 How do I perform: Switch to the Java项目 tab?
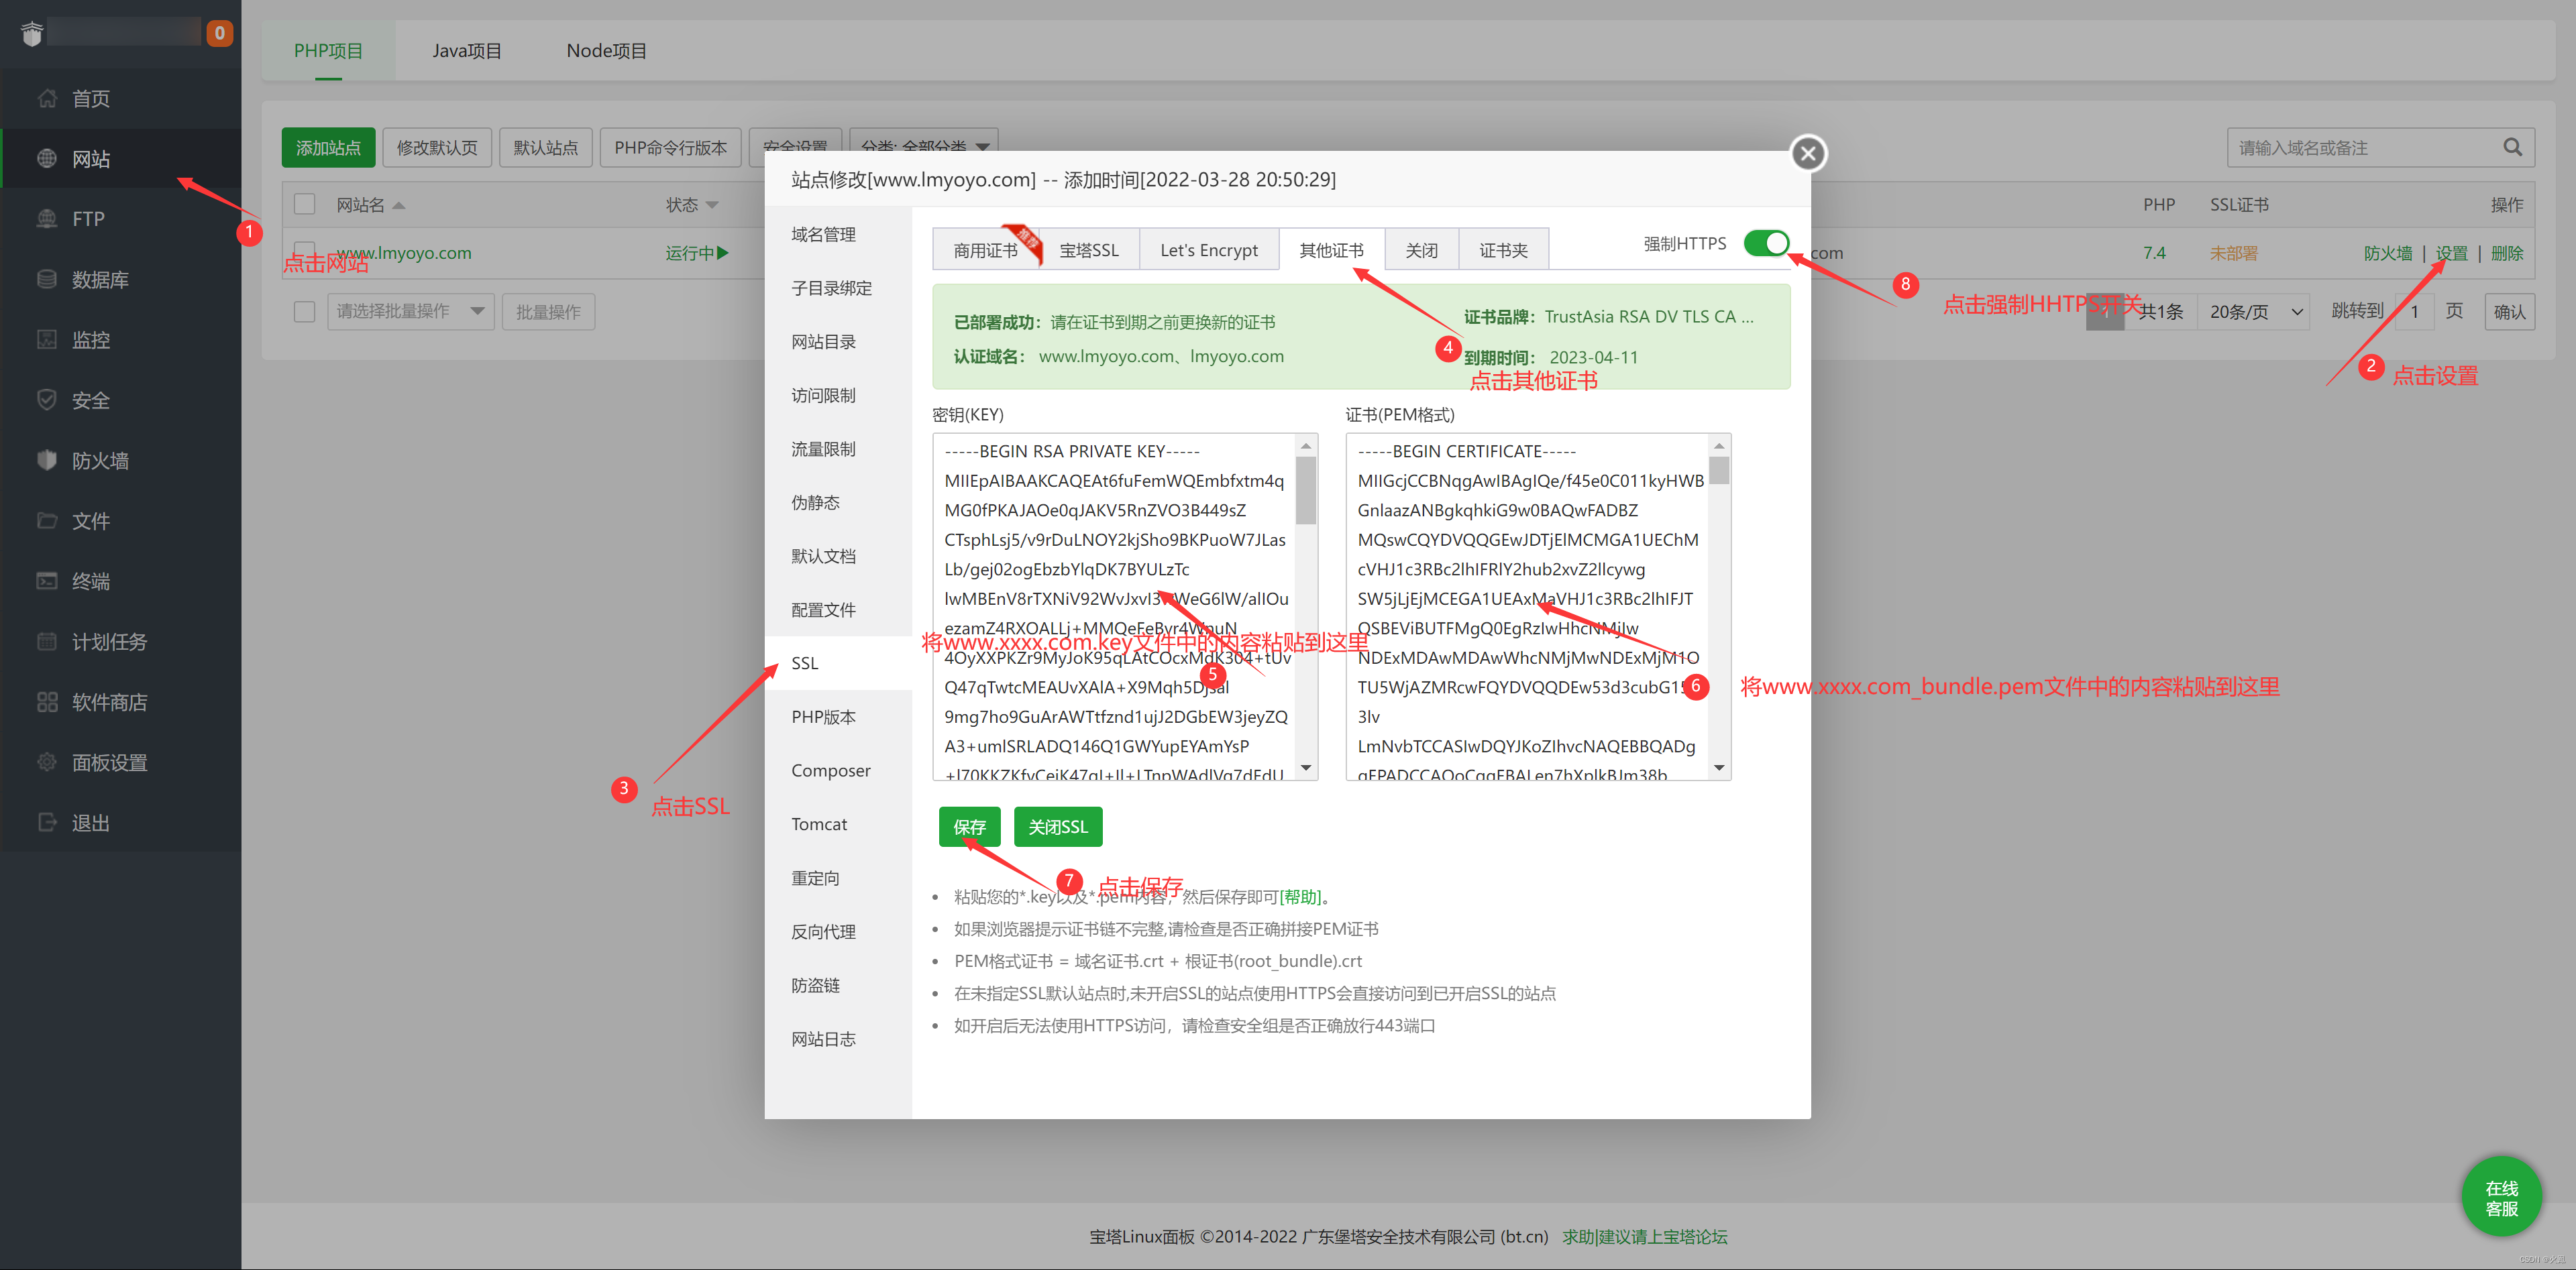[x=467, y=50]
